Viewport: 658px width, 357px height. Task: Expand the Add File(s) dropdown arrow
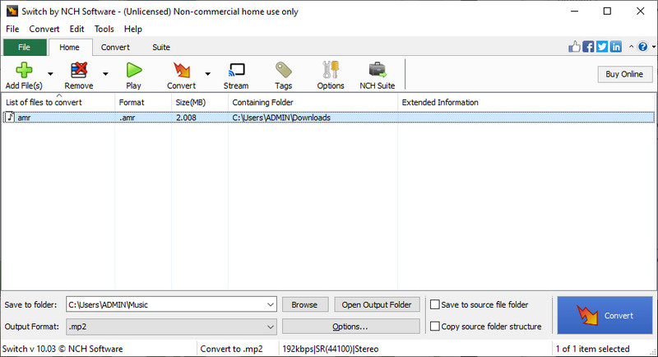pos(50,74)
